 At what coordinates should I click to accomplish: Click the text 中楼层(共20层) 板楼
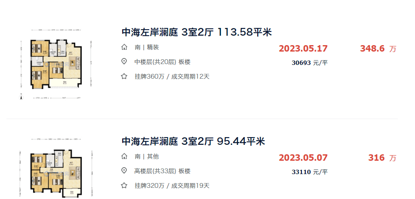[x=163, y=62]
